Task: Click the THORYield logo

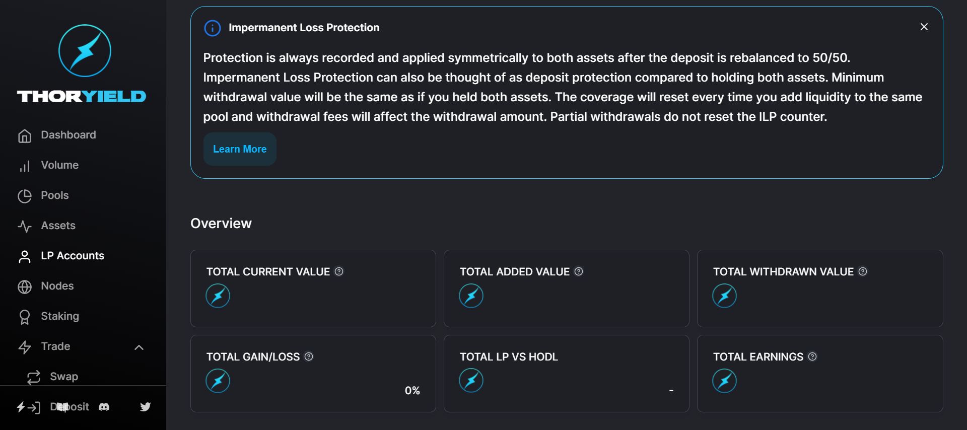Action: pyautogui.click(x=83, y=63)
